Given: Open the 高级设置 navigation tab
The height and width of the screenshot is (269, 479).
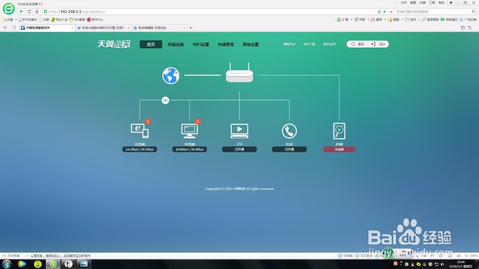Looking at the screenshot, I should 251,44.
